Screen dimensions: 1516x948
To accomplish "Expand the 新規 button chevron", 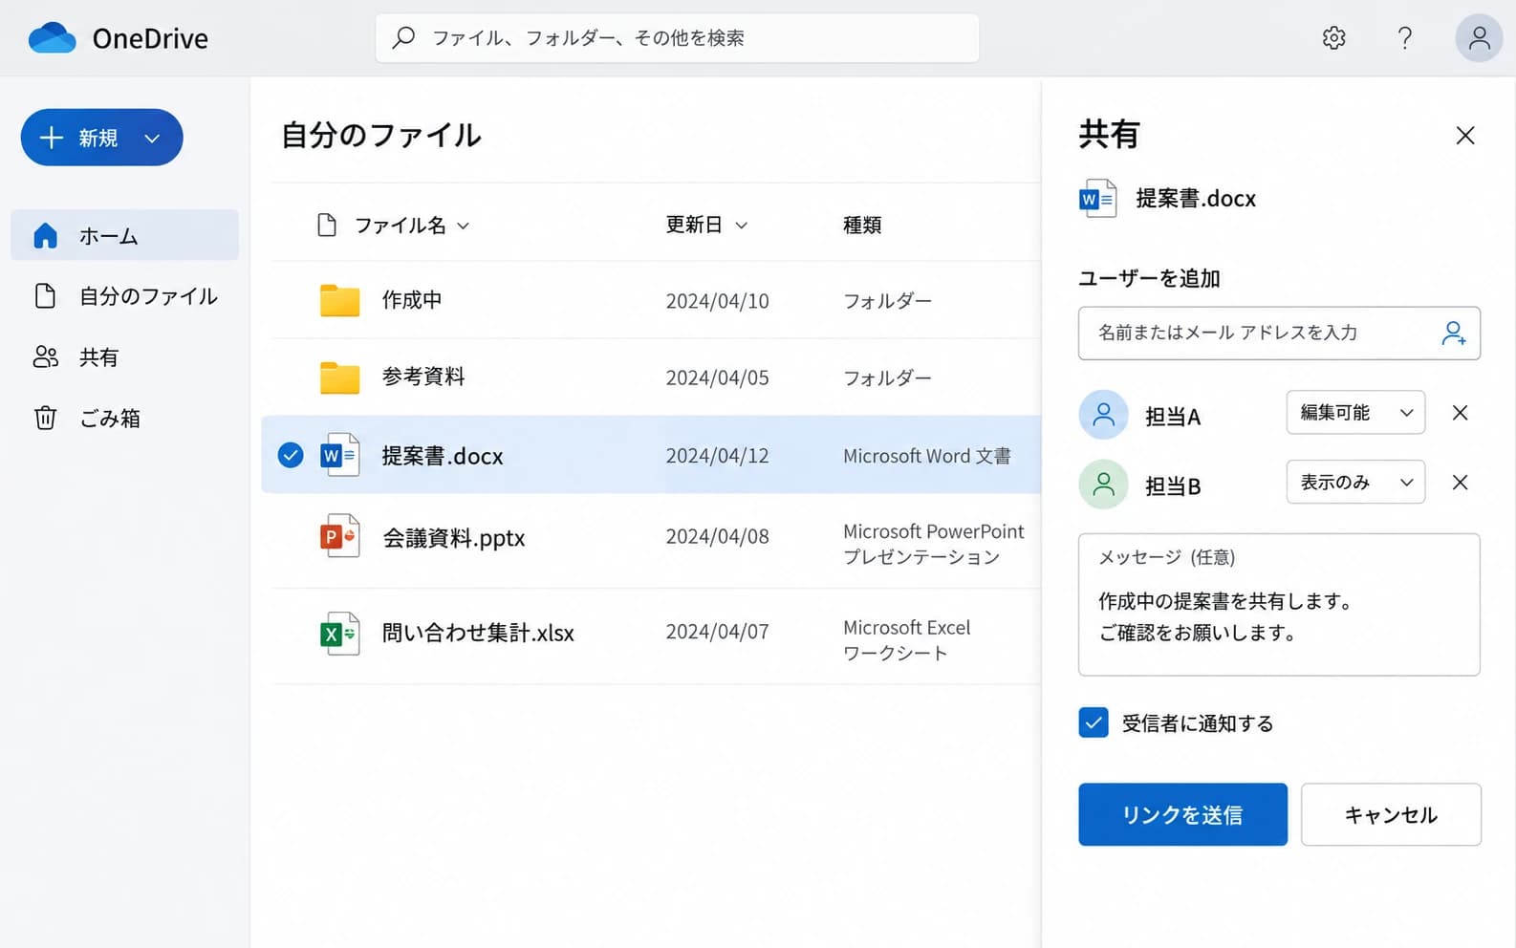I will point(151,139).
